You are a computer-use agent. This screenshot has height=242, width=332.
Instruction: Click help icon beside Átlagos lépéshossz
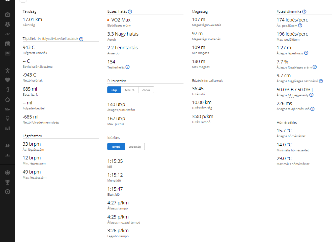tap(306, 53)
